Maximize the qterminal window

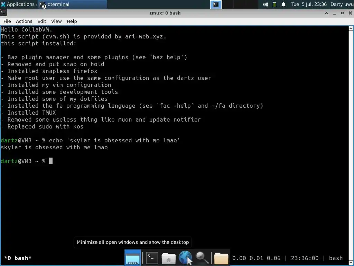(342, 13)
